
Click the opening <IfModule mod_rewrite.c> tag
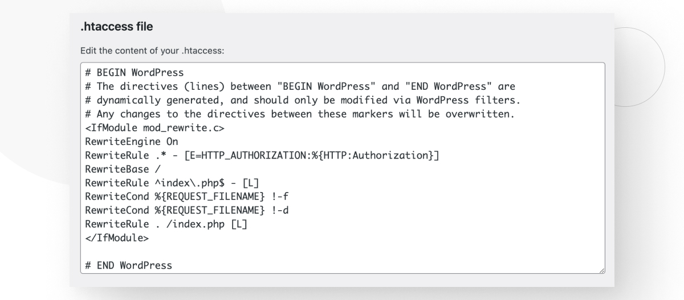pos(146,127)
